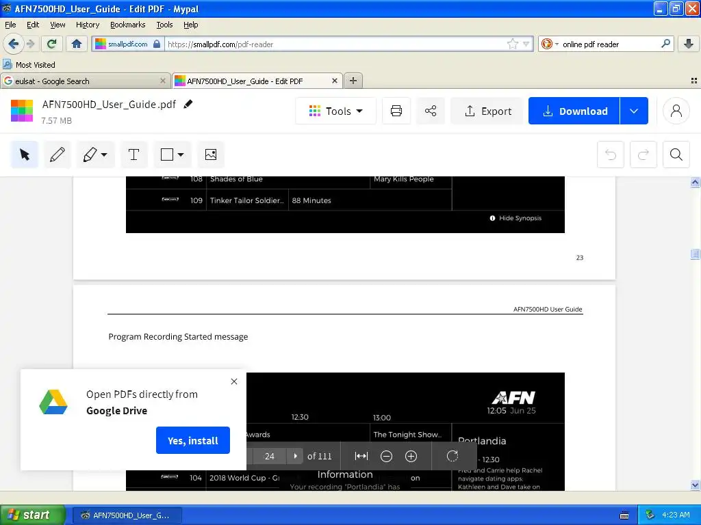Image resolution: width=701 pixels, height=525 pixels.
Task: Go to Smallpdf home logo
Action: point(22,111)
